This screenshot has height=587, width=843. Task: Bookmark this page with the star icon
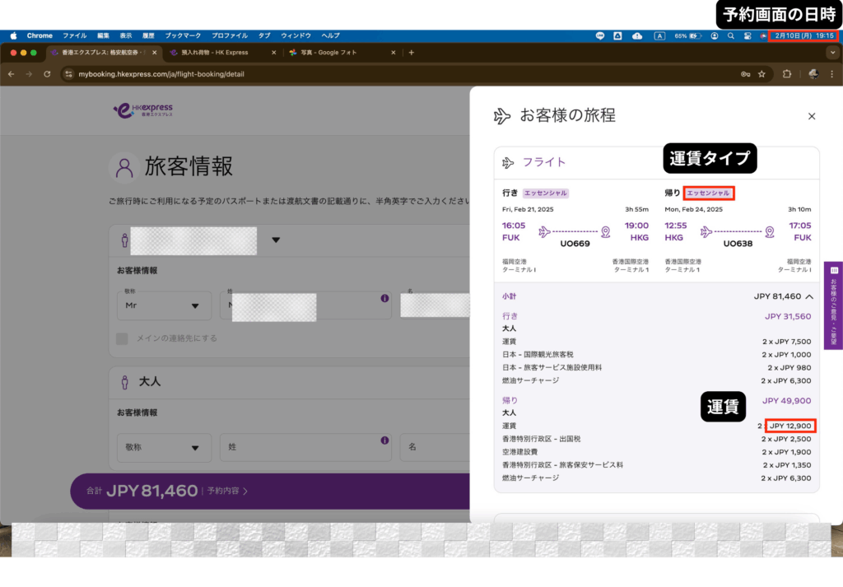761,74
